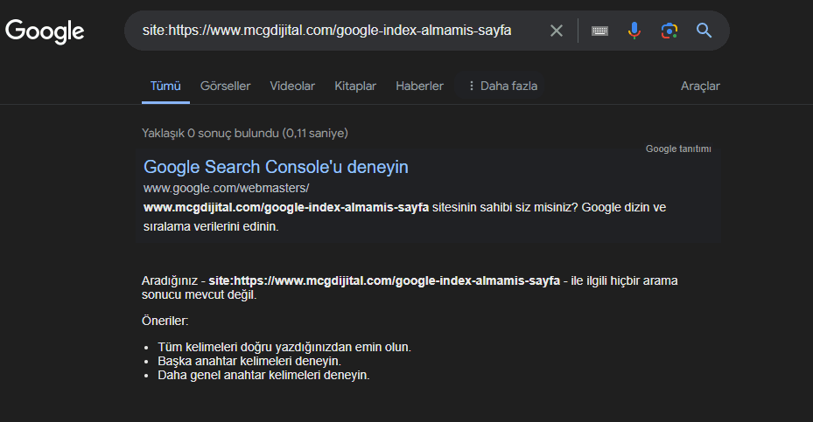Click the Öneriler: heading text

[165, 321]
